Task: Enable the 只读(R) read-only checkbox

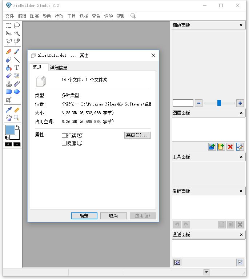Action: 64,135
